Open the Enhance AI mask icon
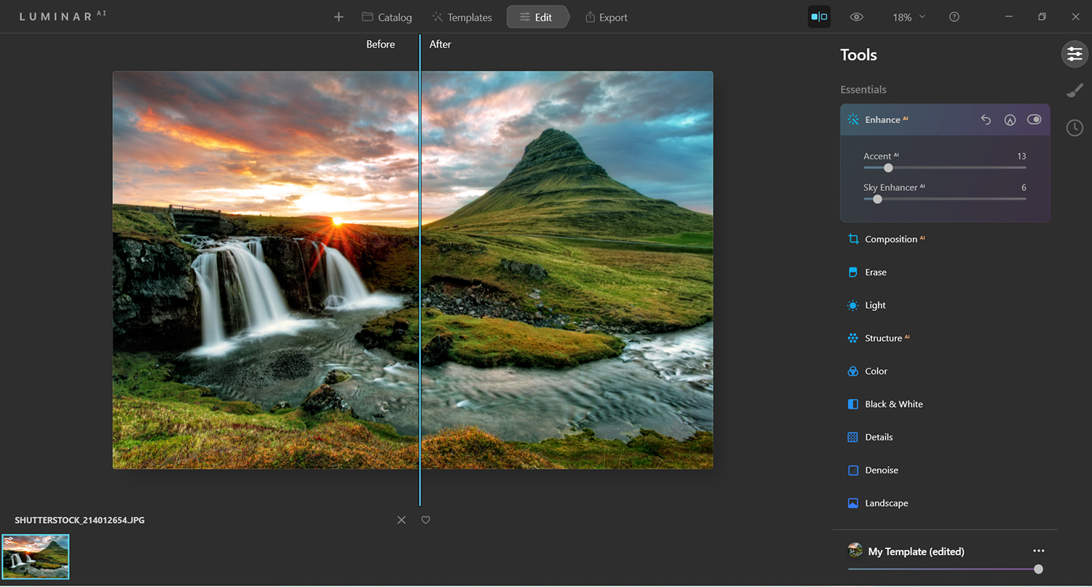1092x587 pixels. click(x=1010, y=120)
